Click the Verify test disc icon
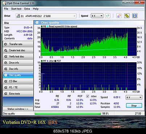146x134 pixels. (x=6, y=56)
